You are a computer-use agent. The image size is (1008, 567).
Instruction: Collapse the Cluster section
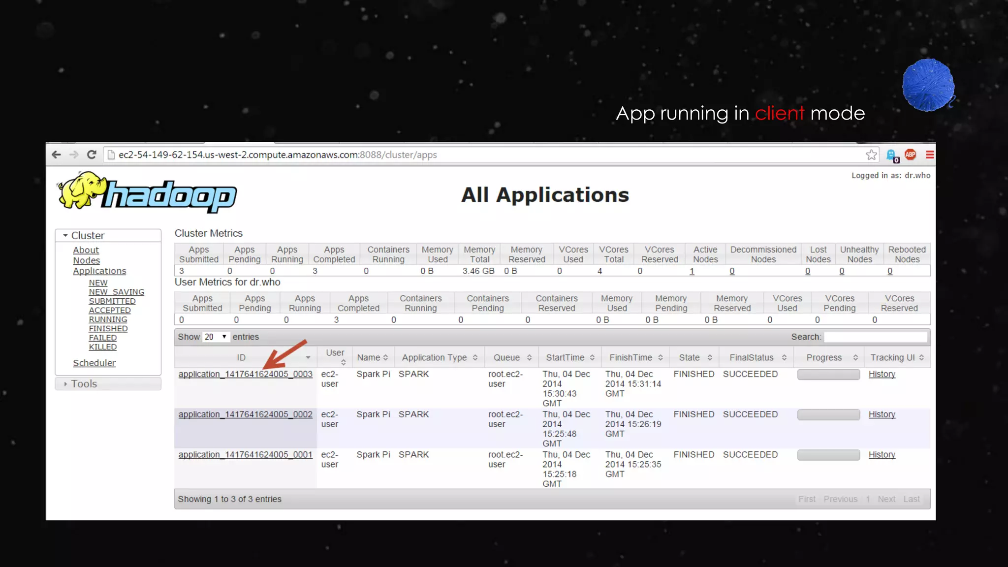(x=108, y=235)
